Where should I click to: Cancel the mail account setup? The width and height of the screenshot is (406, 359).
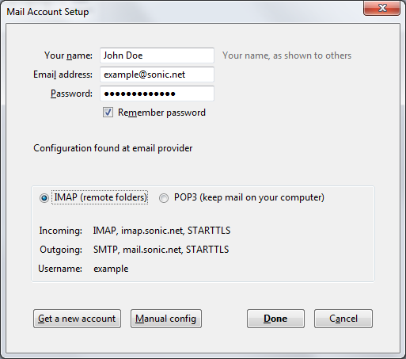343,319
